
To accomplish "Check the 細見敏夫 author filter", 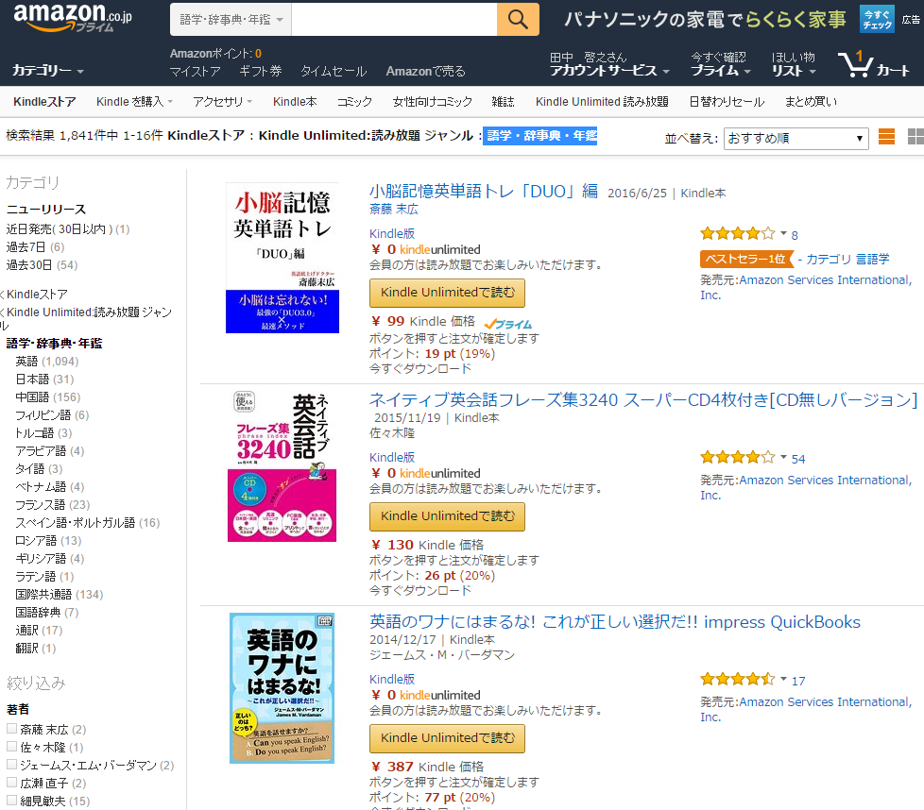I will point(11,800).
